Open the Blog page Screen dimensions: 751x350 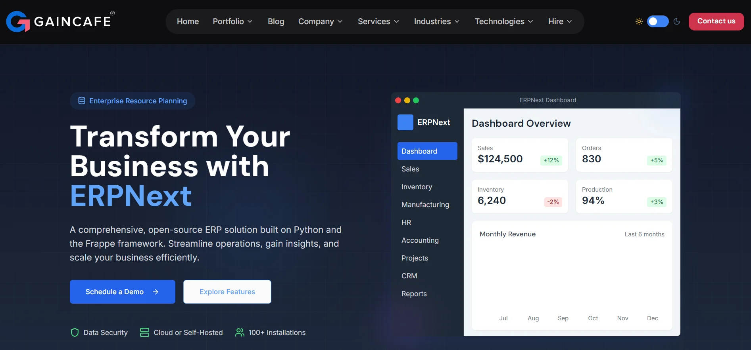(276, 21)
